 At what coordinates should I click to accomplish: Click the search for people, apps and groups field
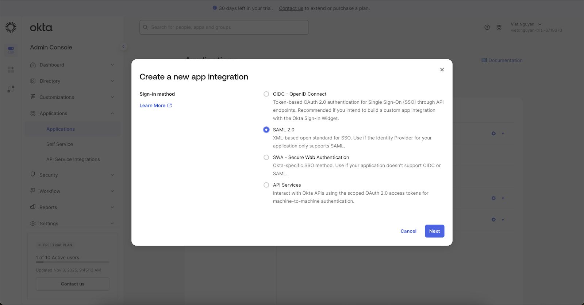tap(224, 27)
